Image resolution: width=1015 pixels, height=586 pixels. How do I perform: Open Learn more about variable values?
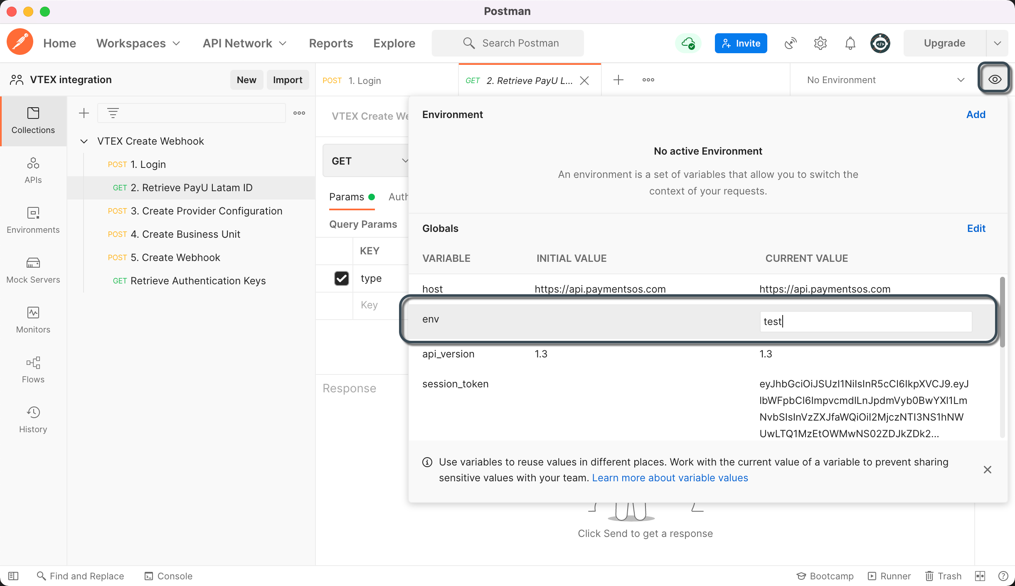click(670, 478)
